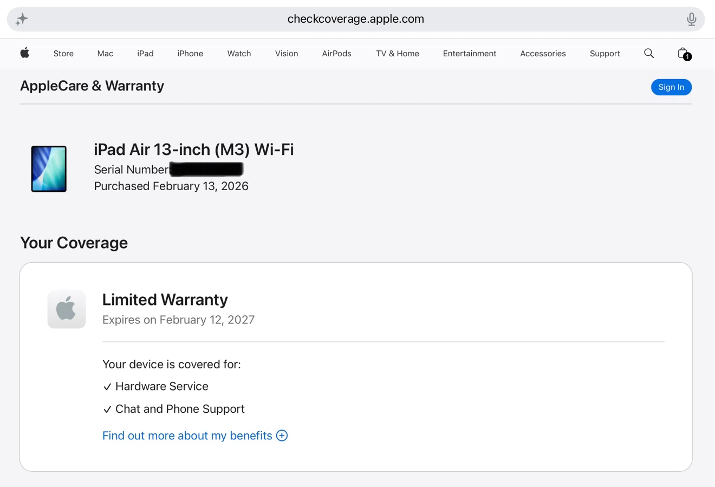This screenshot has height=487, width=715.
Task: Open the Support menu
Action: pos(605,53)
